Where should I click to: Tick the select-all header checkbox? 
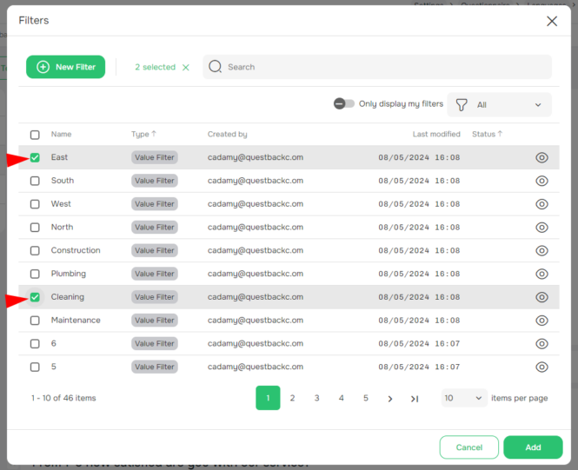[x=35, y=135]
